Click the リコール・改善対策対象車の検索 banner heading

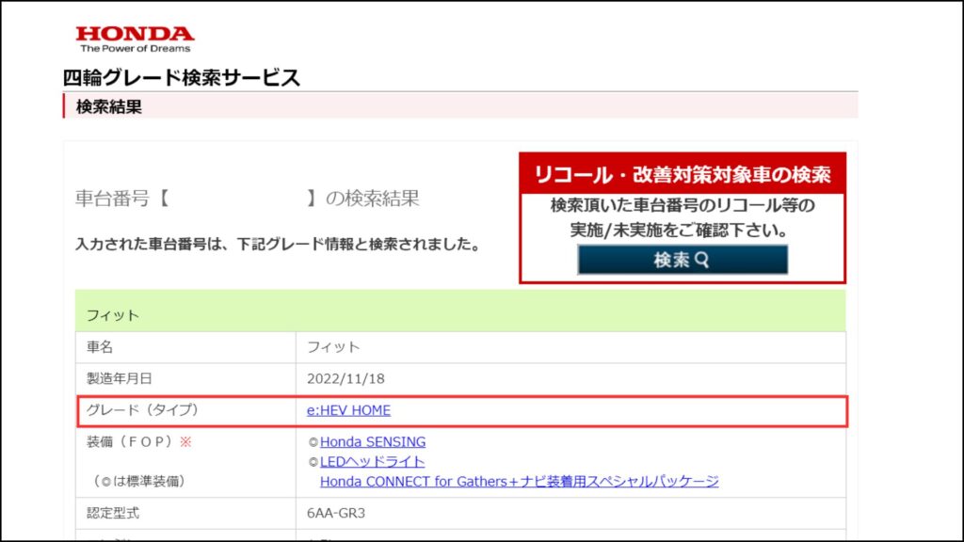coord(683,174)
